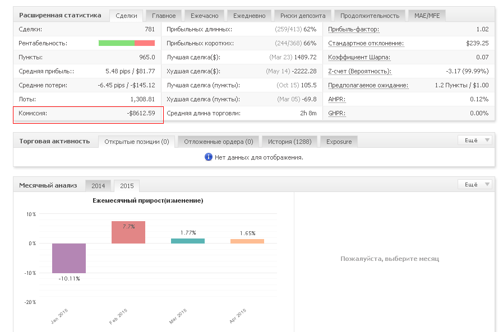Click the 7.7% label on February bar
The image size is (503, 332).
(x=128, y=227)
